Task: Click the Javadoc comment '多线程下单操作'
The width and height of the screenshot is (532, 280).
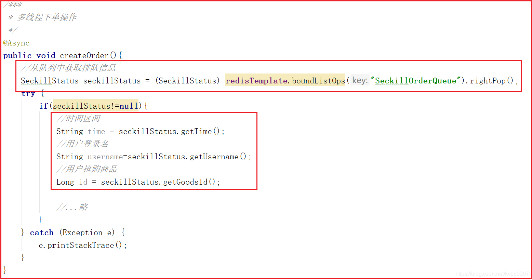Action: point(47,17)
